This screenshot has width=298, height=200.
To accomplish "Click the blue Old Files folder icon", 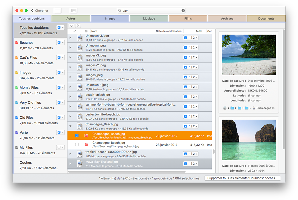I will [x=17, y=117].
